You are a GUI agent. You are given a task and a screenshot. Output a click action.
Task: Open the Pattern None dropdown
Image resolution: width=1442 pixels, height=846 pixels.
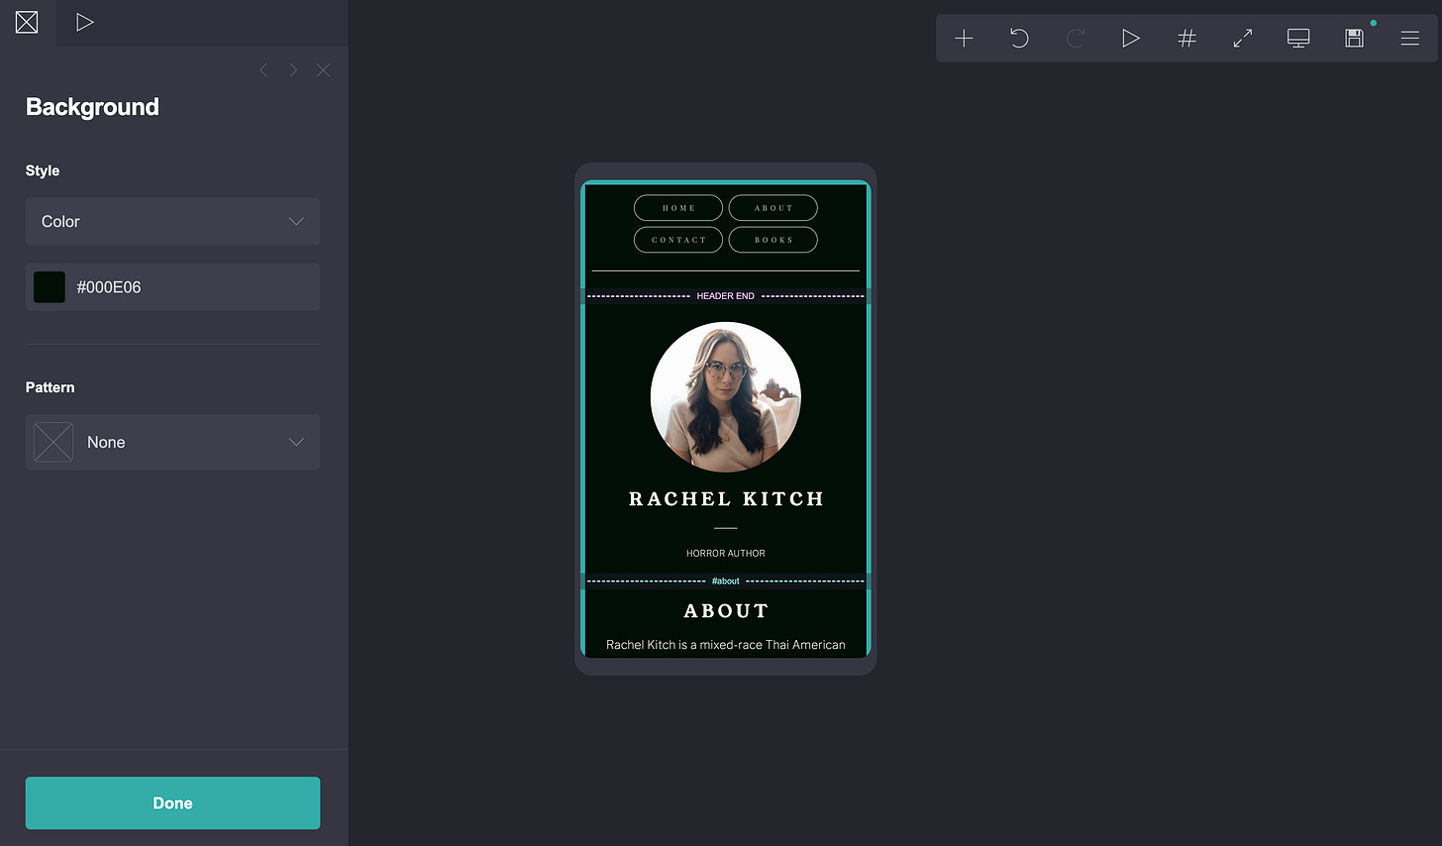[172, 442]
